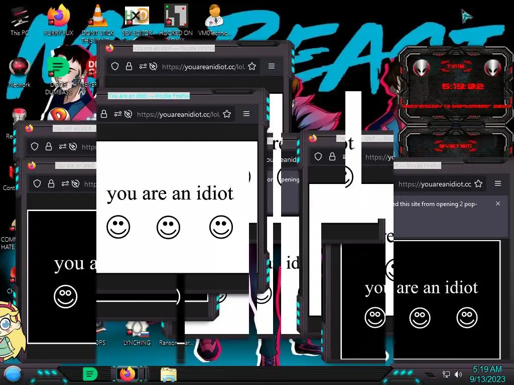Click autoplay-blocked icon in topmost Firefox window
This screenshot has height=385, width=514.
pos(153,67)
